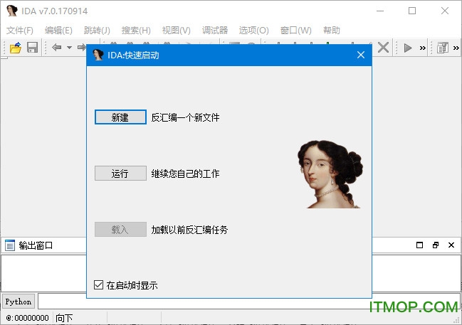Close the 输出窗口 panel
The image size is (462, 325).
tap(451, 245)
